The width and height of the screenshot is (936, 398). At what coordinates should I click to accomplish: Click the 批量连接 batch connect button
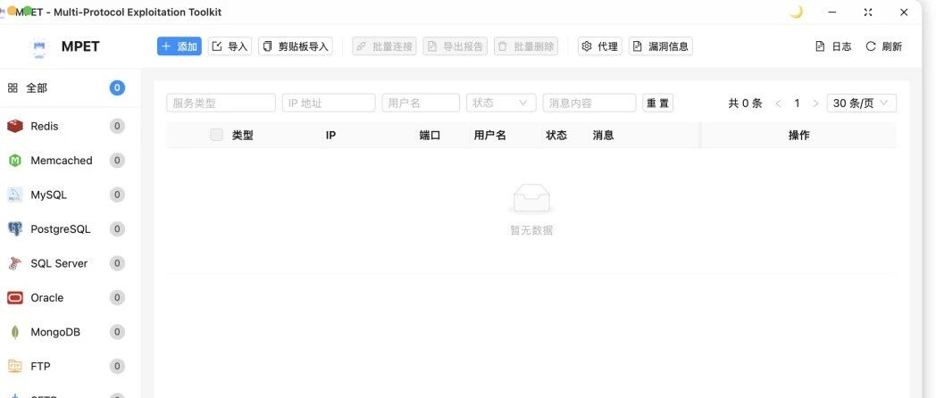coord(384,46)
